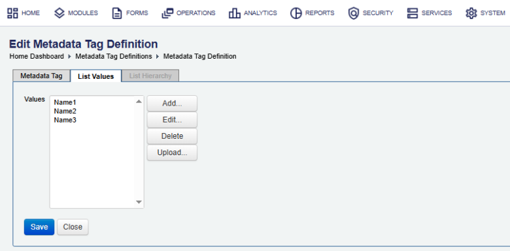Screen dimensions: 510x251
Task: Open Metadata Tag Definitions breadcrumb link
Action: pyautogui.click(x=114, y=56)
